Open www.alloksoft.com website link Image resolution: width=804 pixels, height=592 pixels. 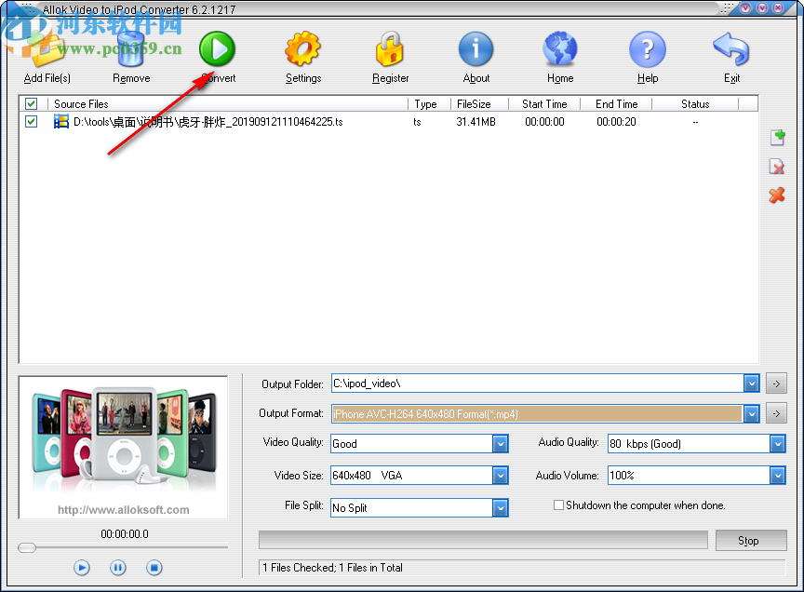point(122,509)
